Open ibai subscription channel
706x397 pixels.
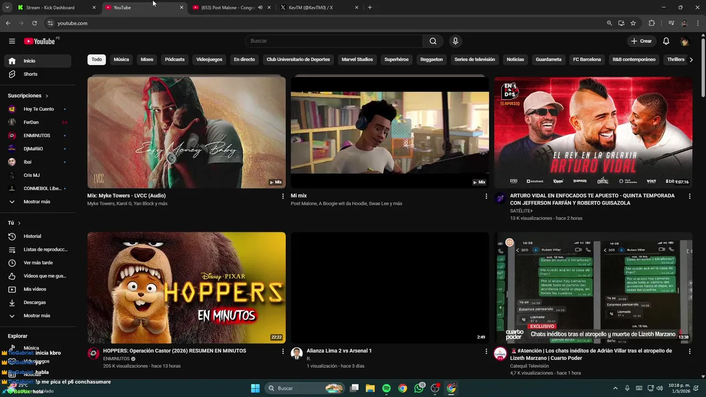pyautogui.click(x=38, y=162)
